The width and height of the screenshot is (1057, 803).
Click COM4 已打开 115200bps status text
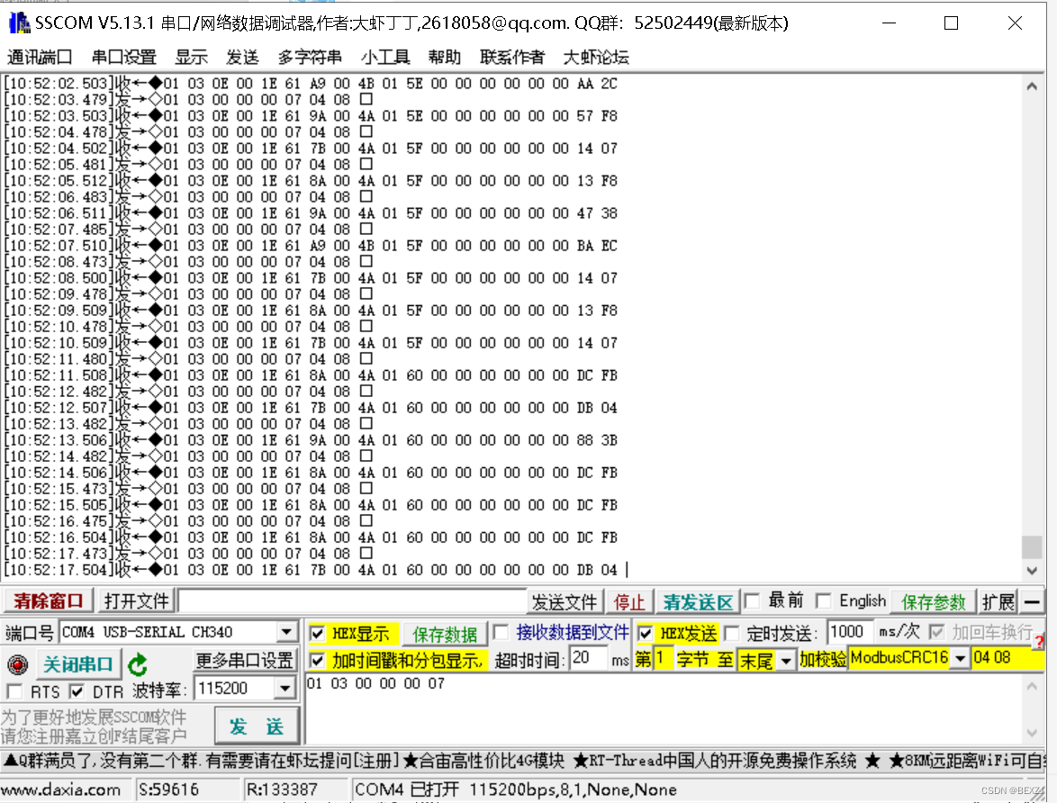click(516, 789)
